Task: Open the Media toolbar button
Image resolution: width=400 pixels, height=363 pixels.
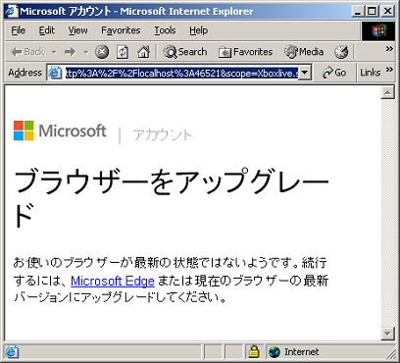Action: tap(304, 52)
